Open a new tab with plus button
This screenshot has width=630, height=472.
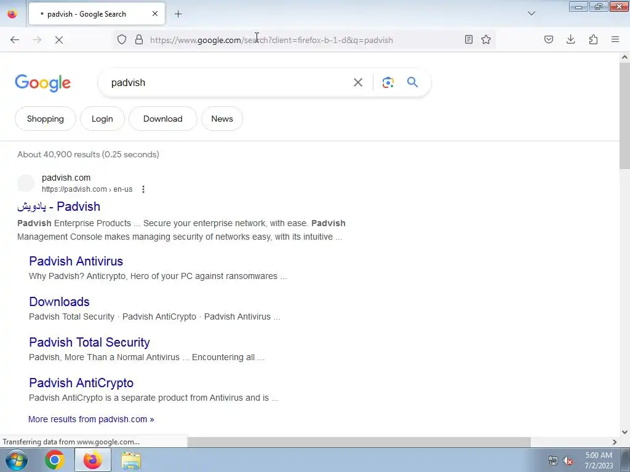pos(178,14)
